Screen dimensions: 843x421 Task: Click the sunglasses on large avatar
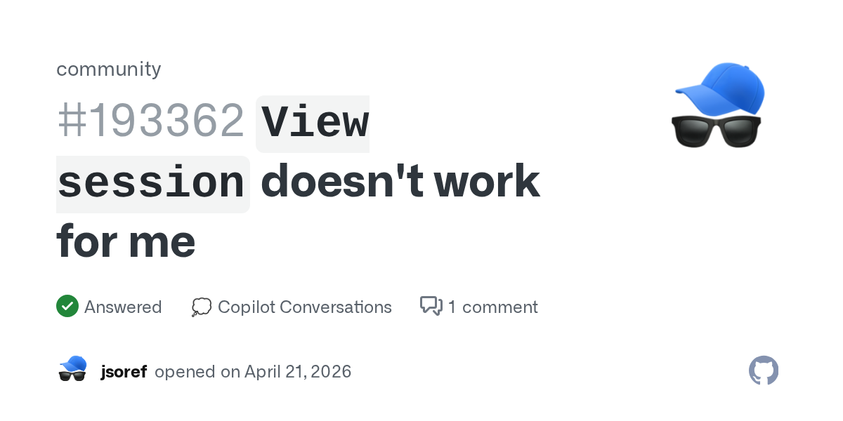coord(717,131)
